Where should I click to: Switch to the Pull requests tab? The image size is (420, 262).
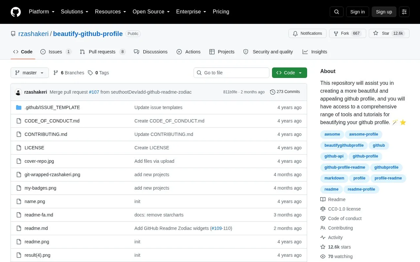(102, 52)
